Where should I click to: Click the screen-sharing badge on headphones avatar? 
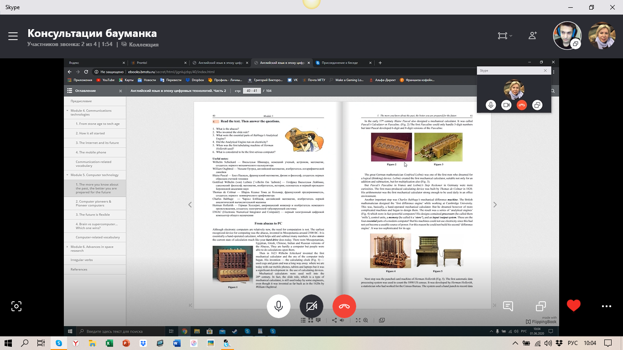pos(576,44)
